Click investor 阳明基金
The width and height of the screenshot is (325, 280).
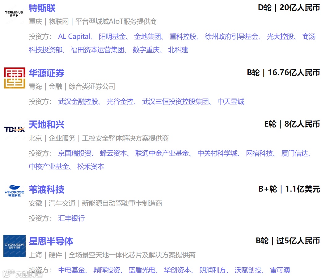112,37
